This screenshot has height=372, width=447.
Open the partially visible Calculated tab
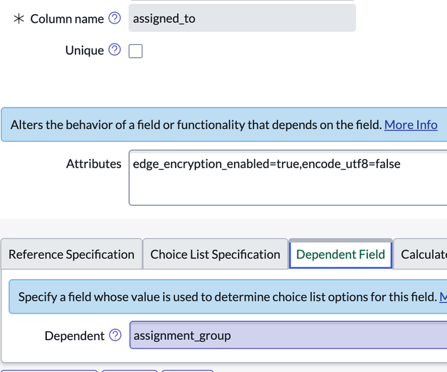click(420, 254)
